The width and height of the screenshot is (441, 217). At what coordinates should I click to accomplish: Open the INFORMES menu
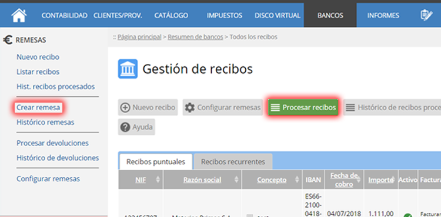click(383, 15)
